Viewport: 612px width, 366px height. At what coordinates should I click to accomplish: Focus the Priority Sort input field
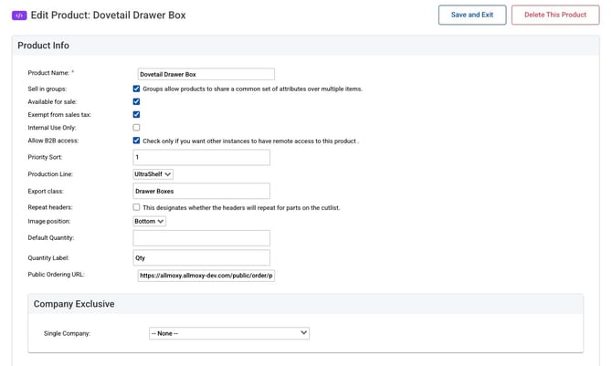[x=201, y=157]
